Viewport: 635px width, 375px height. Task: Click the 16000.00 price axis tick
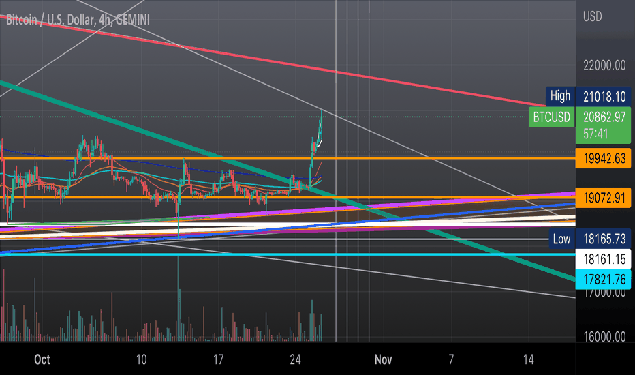click(x=604, y=337)
